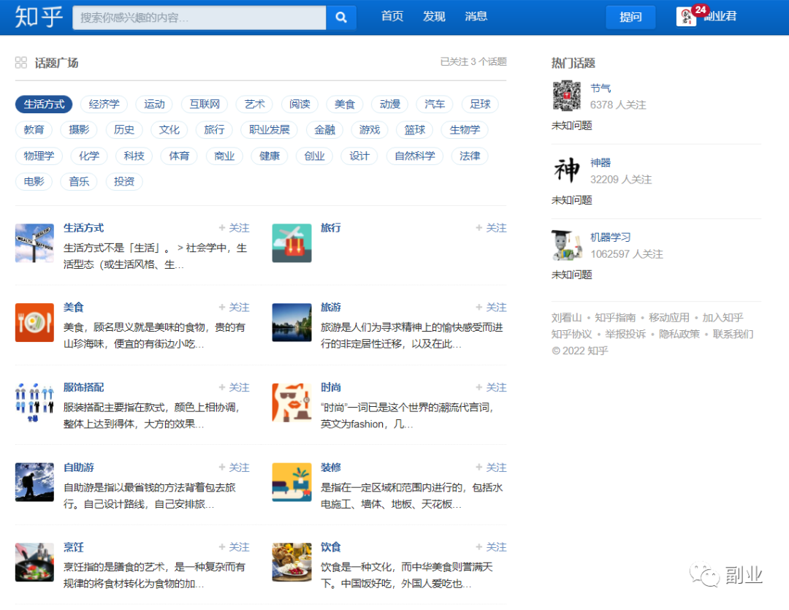Follow the 旅游 topic
Viewport: 789px width, 610px height.
pyautogui.click(x=491, y=307)
